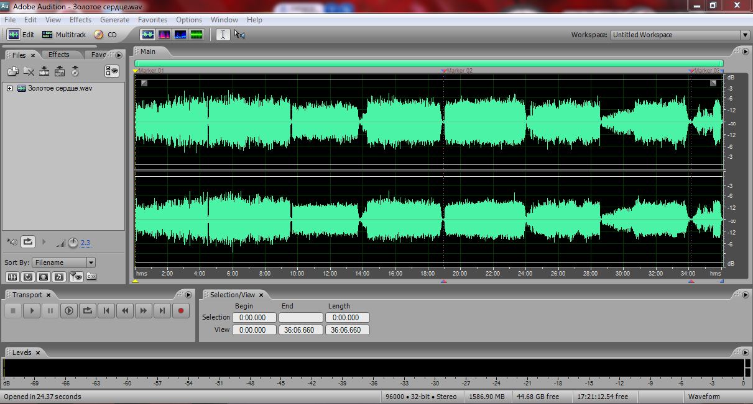Switch to Multitrack view
Image resolution: width=753 pixels, height=404 pixels.
64,35
